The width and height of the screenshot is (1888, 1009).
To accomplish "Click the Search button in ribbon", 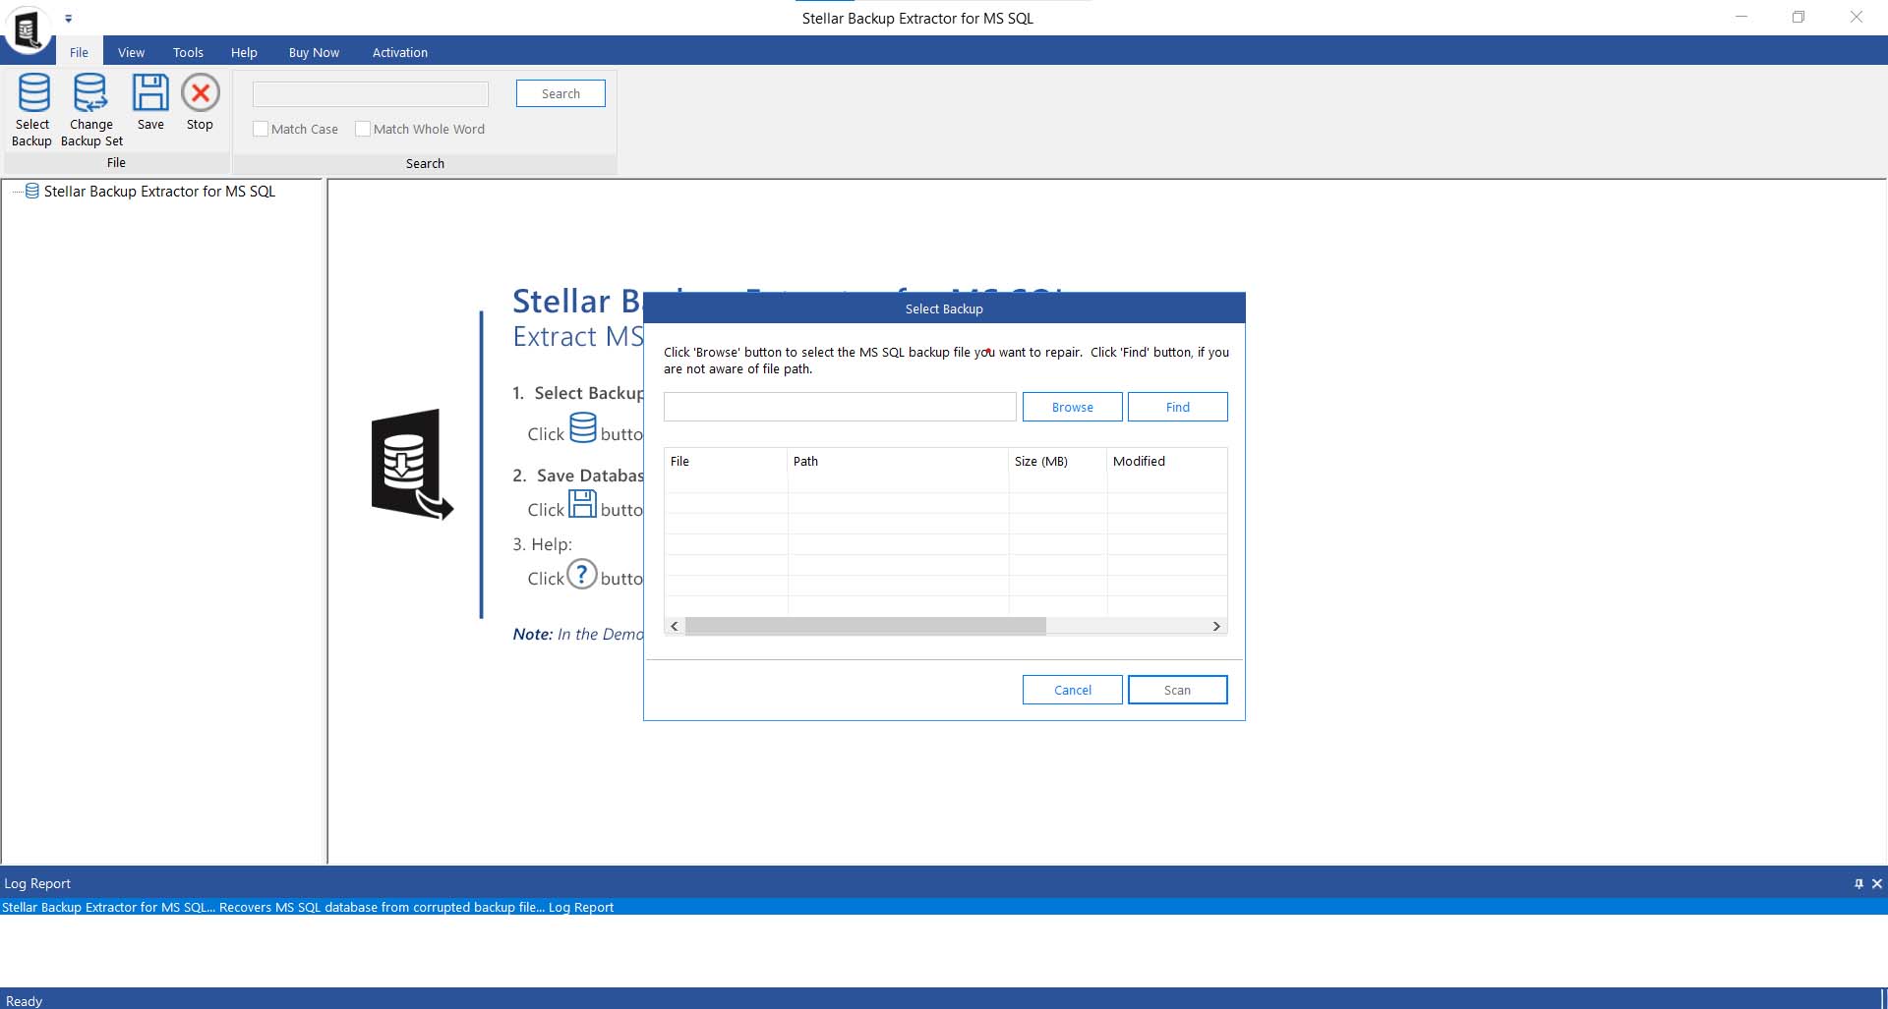I will point(560,93).
